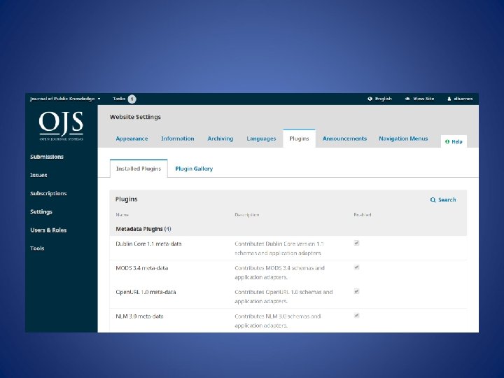Click the Contributes Dublin Core version description
Image resolution: width=504 pixels, height=378 pixels.
point(279,248)
